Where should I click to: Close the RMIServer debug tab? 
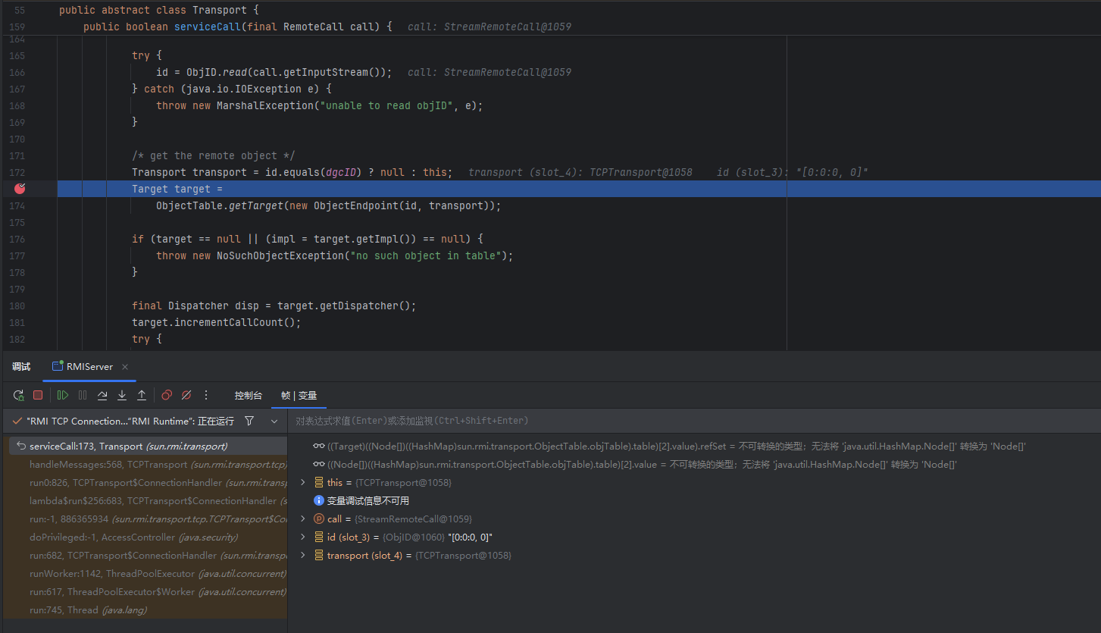tap(125, 367)
